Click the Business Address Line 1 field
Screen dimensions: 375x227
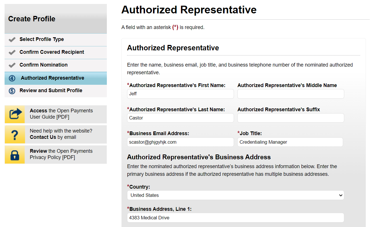235,218
